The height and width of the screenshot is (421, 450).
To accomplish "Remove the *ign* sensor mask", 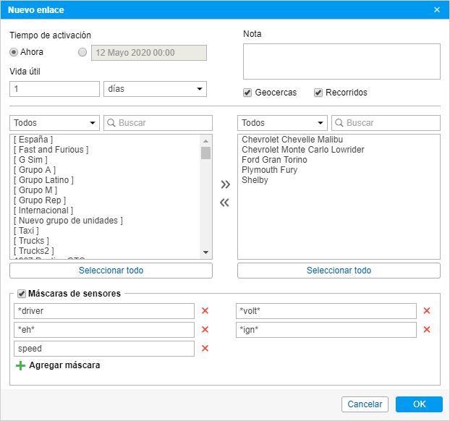I will [427, 330].
